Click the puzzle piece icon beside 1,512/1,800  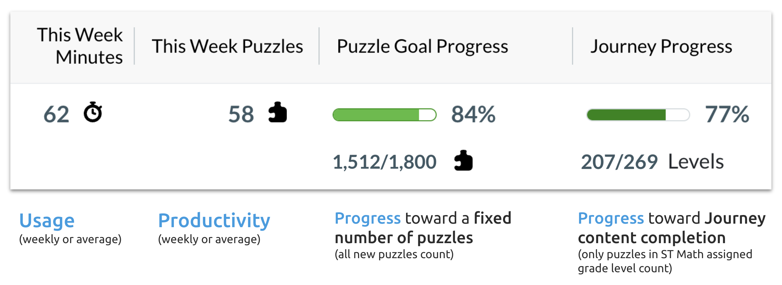(x=463, y=160)
